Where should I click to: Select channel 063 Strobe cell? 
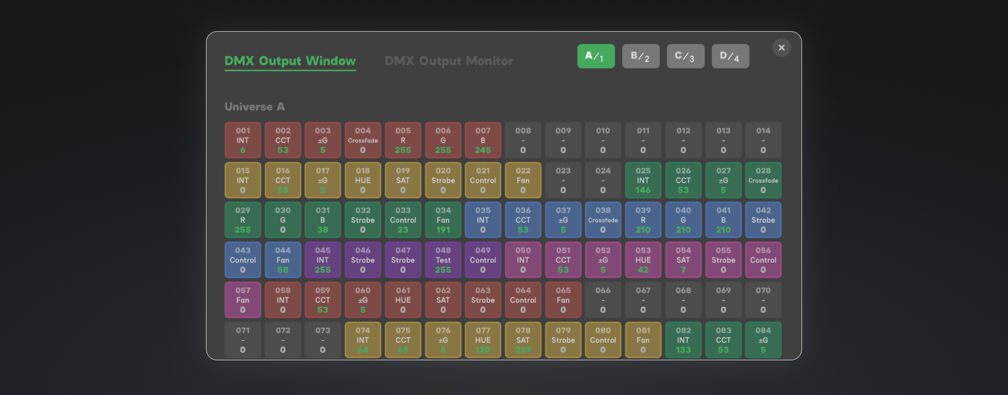coord(483,300)
